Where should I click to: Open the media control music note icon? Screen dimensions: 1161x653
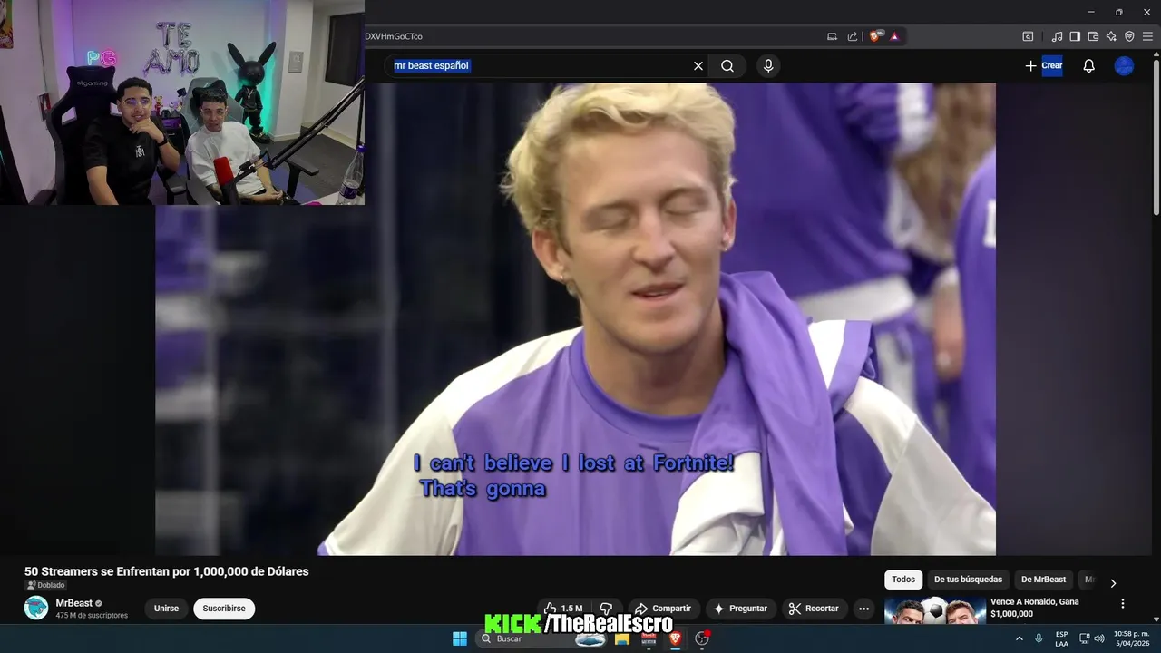[1057, 36]
